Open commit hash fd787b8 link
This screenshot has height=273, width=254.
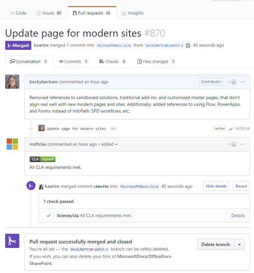pyautogui.click(x=242, y=129)
